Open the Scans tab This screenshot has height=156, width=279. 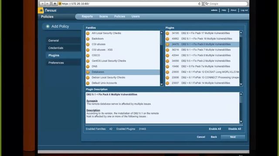point(103,16)
